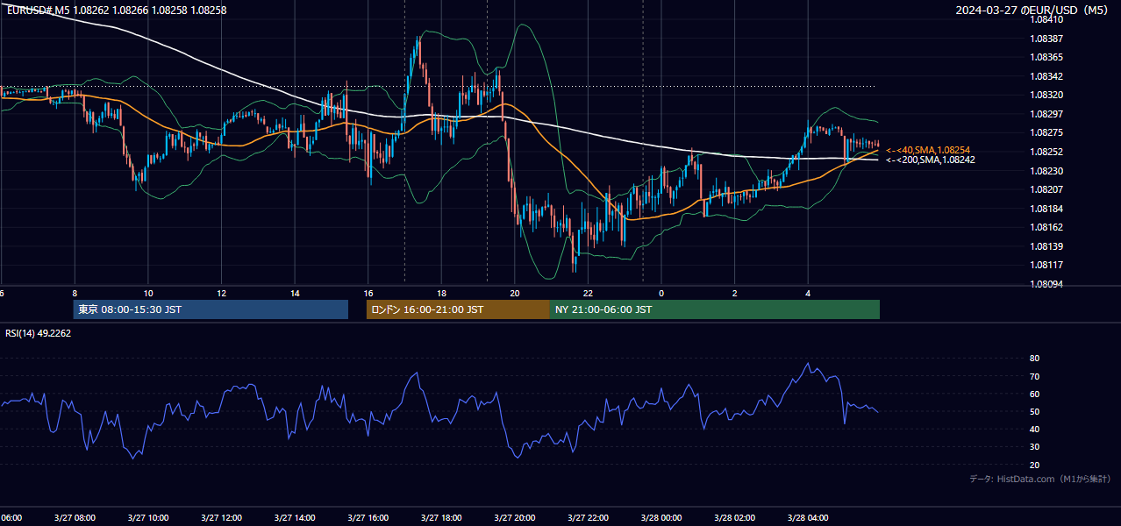Click RSI scale level 30
Viewport: 1121px width, 526px height.
point(1034,447)
